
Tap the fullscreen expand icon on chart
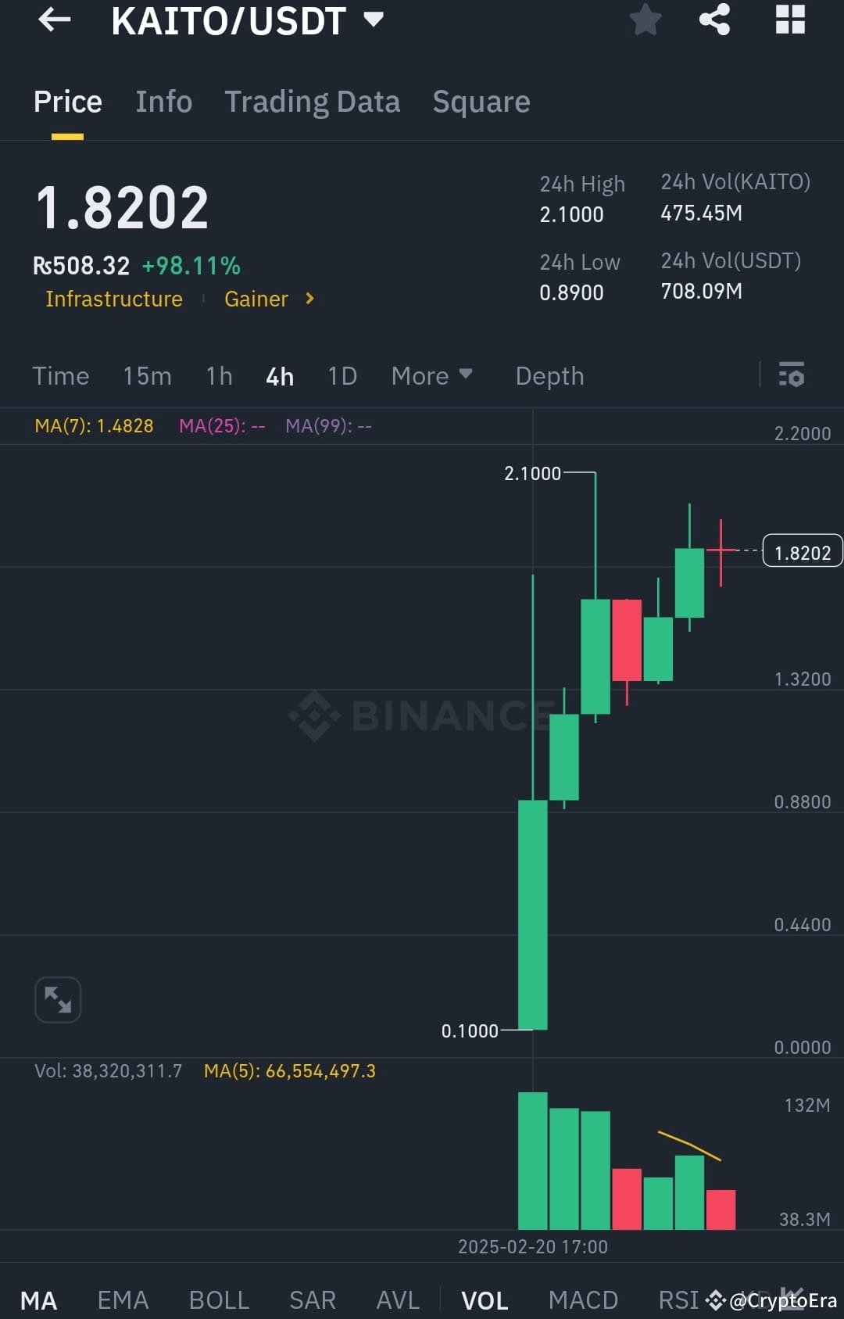[58, 999]
